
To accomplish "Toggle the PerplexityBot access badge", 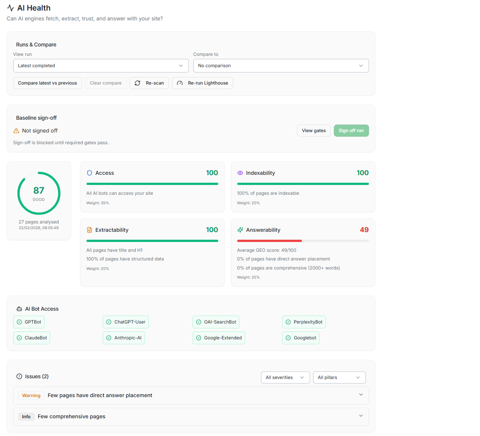I will tap(304, 322).
